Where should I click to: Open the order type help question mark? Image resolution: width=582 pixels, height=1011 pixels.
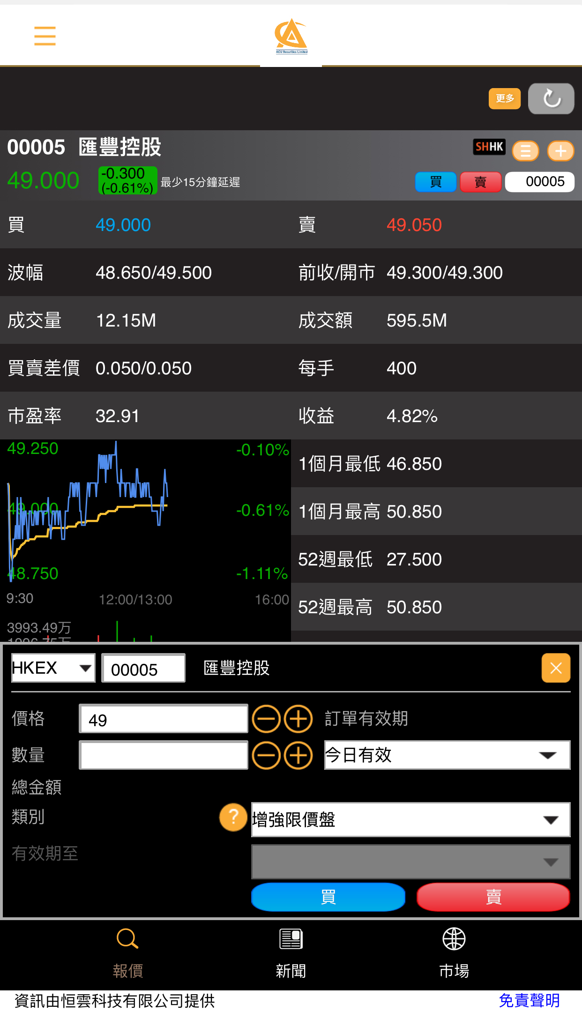click(x=233, y=818)
